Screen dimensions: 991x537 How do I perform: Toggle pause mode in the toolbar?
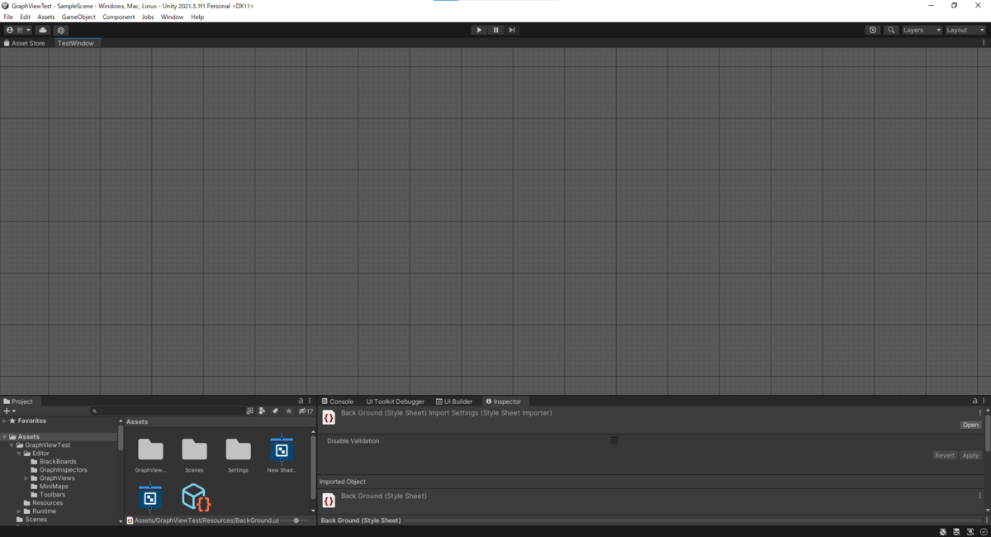point(495,30)
